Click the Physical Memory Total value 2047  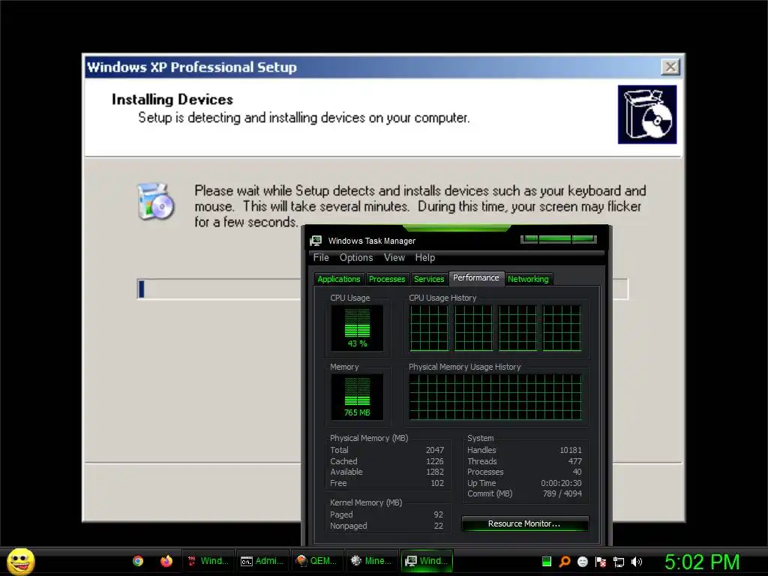(435, 450)
